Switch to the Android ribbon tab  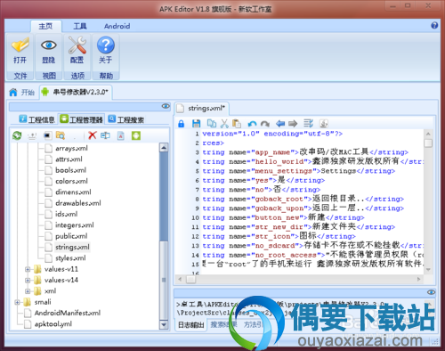pos(117,26)
